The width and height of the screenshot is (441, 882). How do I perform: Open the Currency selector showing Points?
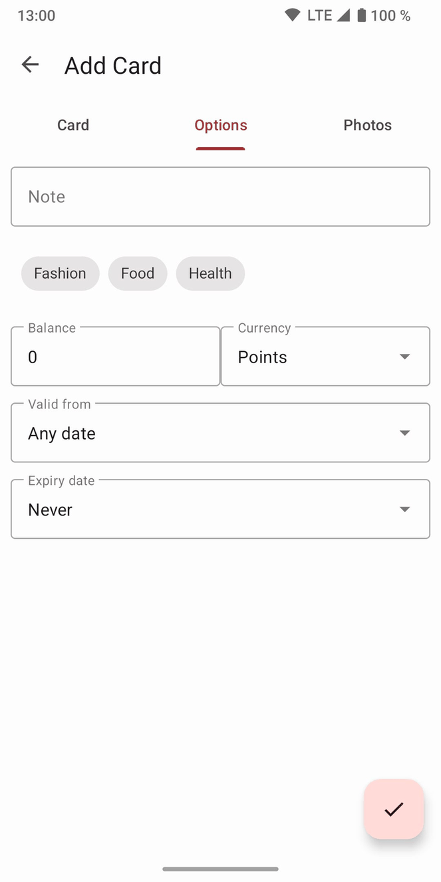(x=325, y=356)
